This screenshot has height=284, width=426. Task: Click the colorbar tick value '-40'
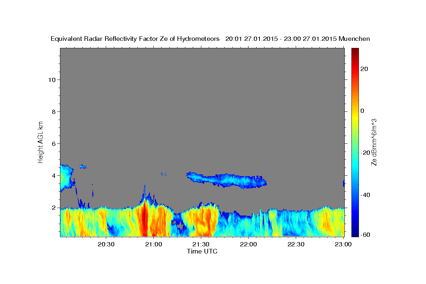tap(365, 195)
